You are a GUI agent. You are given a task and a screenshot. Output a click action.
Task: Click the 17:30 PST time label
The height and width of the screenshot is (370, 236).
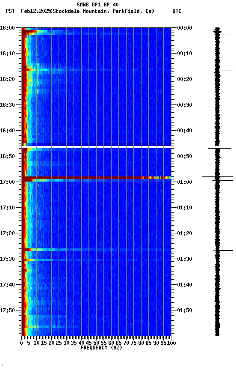pos(7,260)
